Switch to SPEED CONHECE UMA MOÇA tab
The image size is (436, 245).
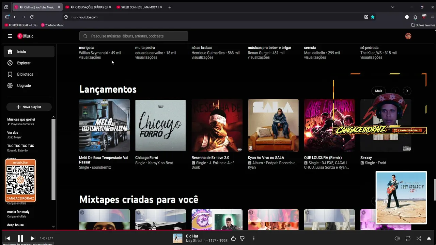[x=139, y=7]
